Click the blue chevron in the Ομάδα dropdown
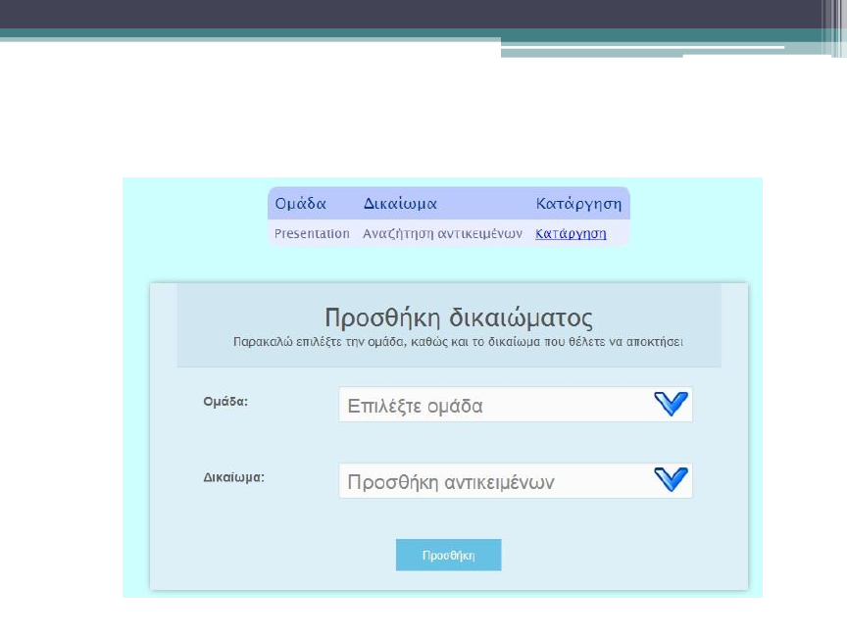The width and height of the screenshot is (847, 635). (671, 404)
